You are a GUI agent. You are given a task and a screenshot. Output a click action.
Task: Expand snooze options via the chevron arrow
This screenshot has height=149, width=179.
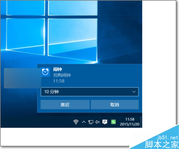tap(134, 92)
